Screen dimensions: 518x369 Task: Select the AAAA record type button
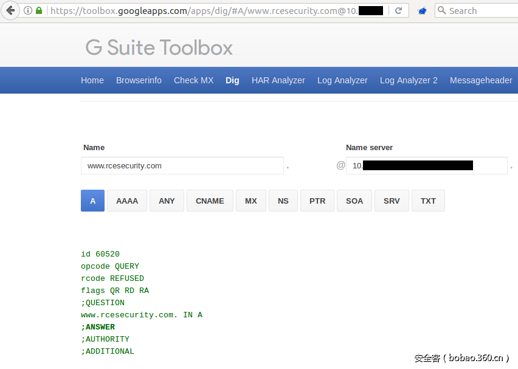[x=127, y=201]
